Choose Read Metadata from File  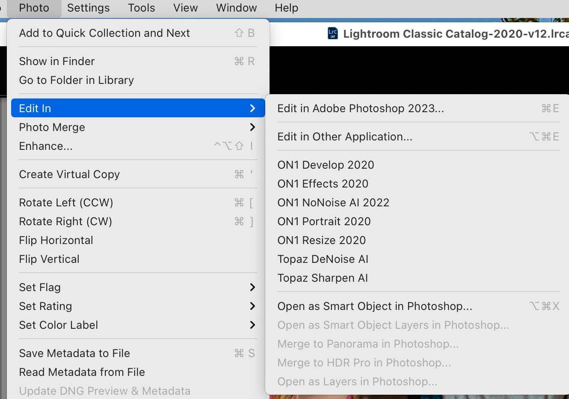point(138,372)
